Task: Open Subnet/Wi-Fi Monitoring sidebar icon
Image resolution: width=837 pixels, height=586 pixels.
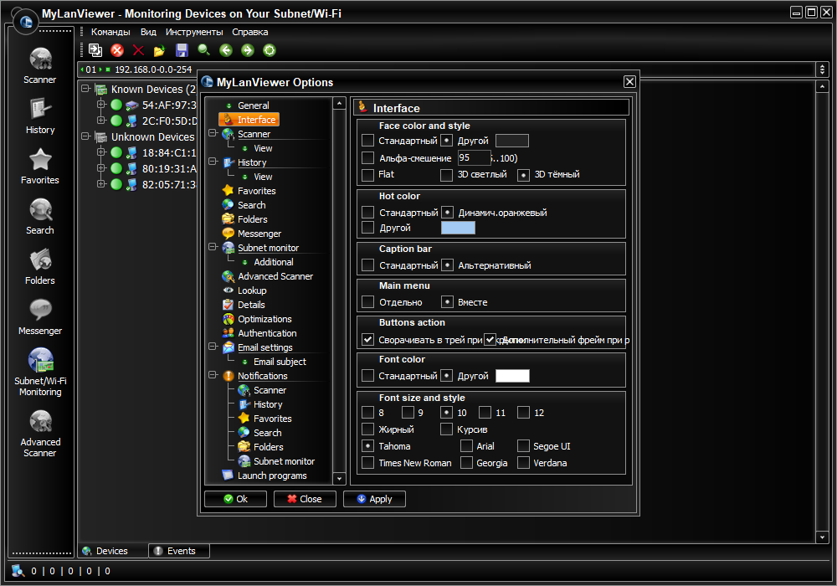Action: point(40,372)
